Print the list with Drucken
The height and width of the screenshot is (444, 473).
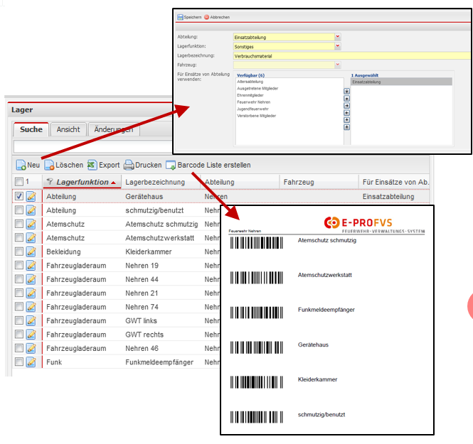pyautogui.click(x=129, y=165)
